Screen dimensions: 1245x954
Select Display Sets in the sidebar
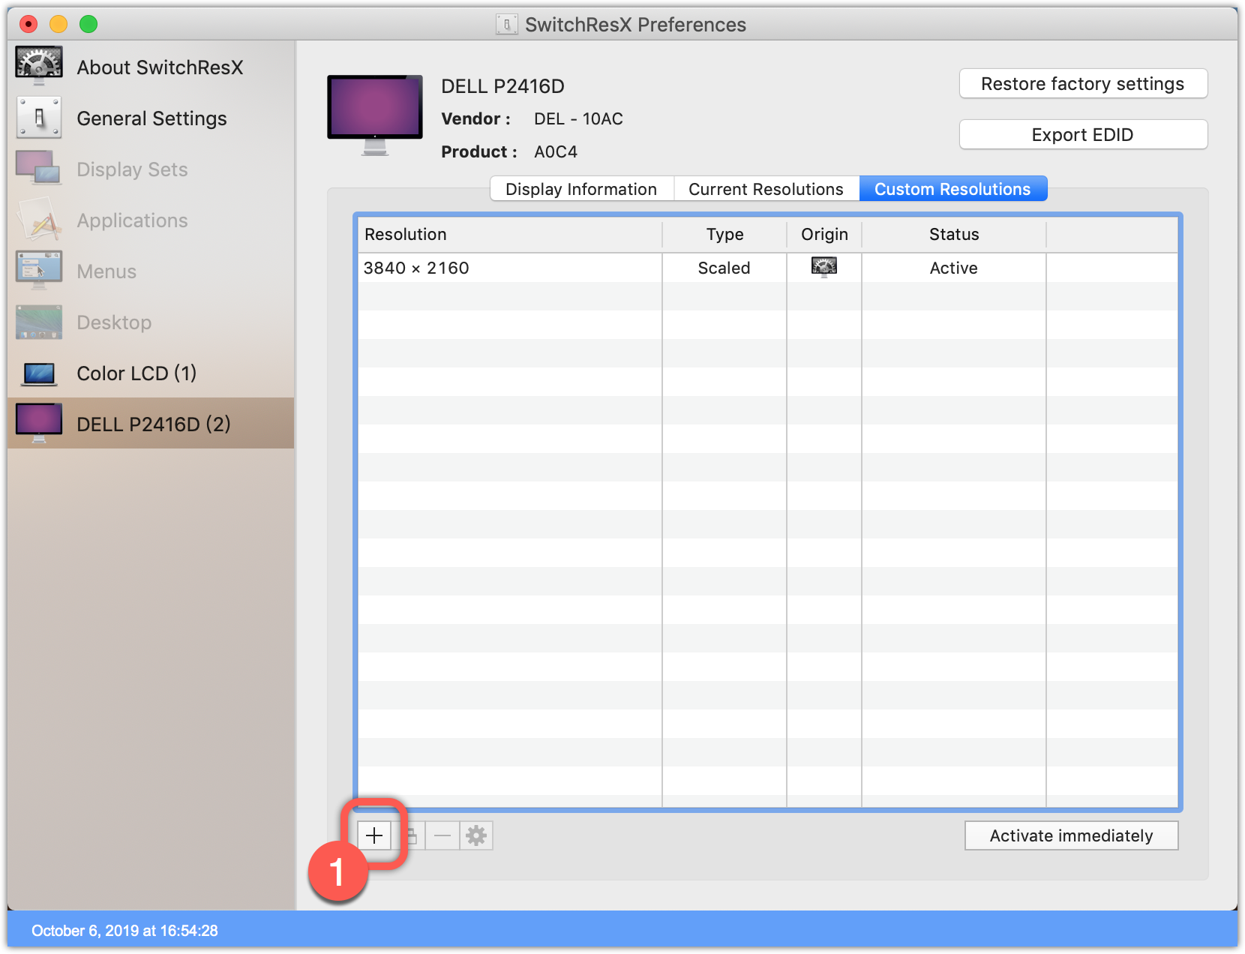click(x=151, y=169)
